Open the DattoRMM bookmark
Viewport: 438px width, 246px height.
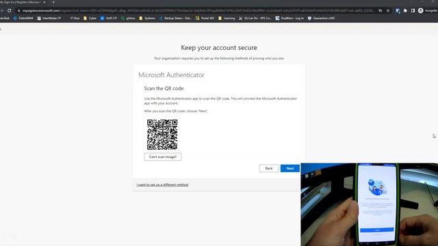[23, 18]
